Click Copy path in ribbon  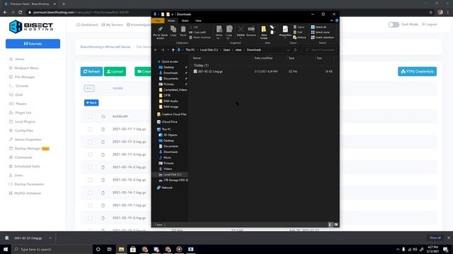point(197,32)
